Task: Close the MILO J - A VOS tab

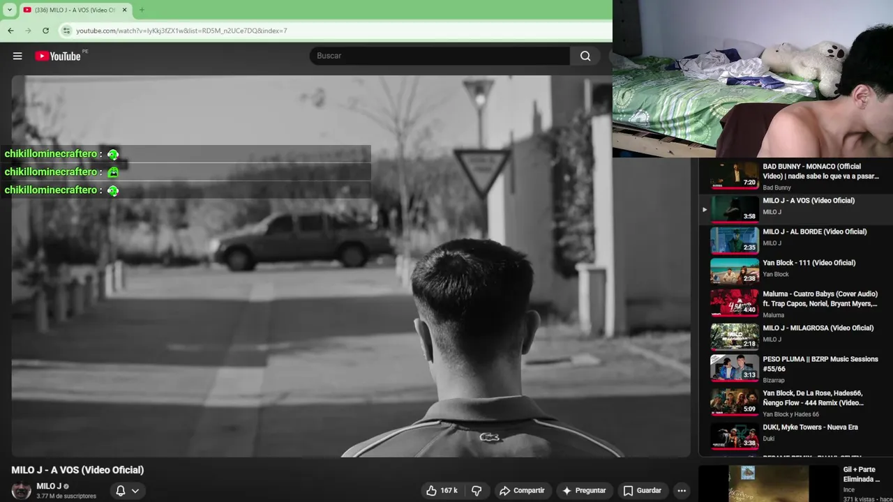Action: coord(125,10)
